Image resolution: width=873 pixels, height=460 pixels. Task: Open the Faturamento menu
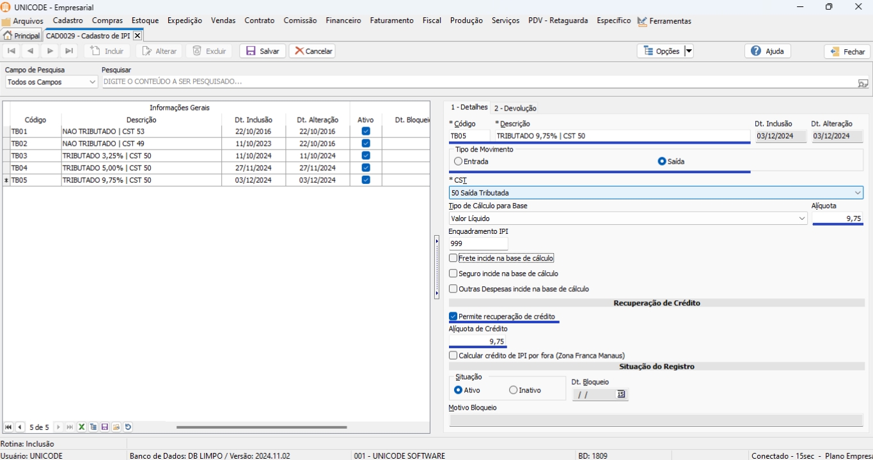pyautogui.click(x=391, y=20)
